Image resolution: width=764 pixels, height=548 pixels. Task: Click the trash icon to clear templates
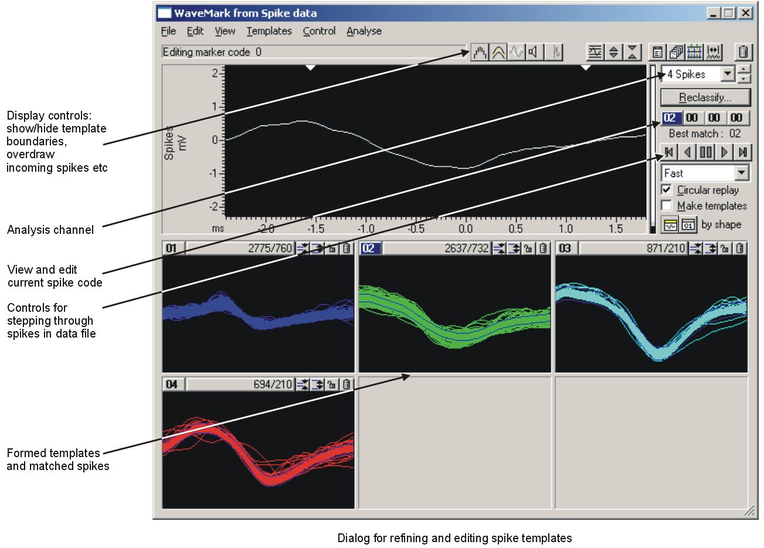pyautogui.click(x=743, y=52)
